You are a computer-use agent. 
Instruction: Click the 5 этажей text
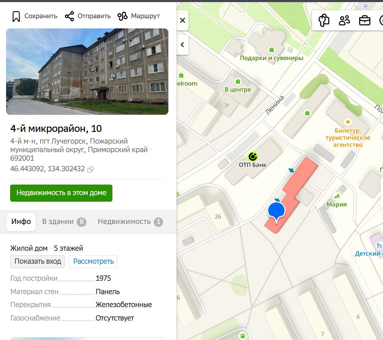pos(69,248)
